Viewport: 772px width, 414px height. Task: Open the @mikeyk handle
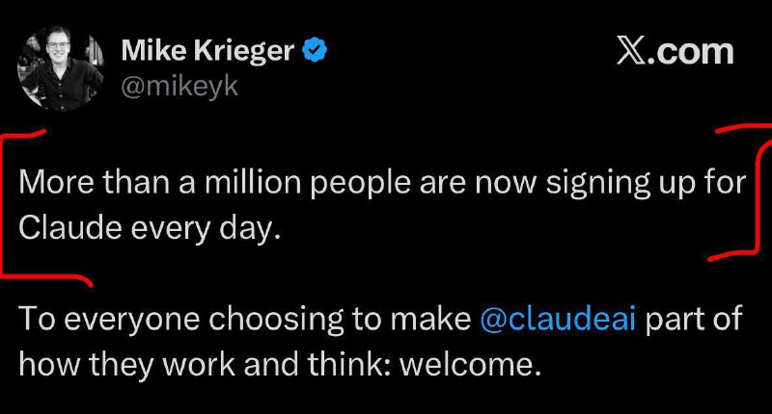pos(179,87)
